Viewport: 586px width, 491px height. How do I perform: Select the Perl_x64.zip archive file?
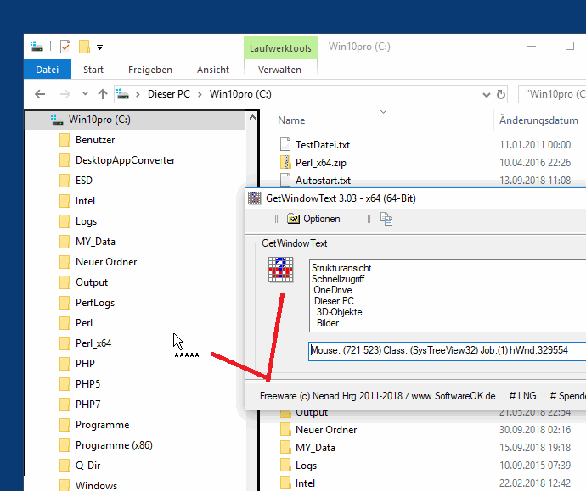[321, 163]
